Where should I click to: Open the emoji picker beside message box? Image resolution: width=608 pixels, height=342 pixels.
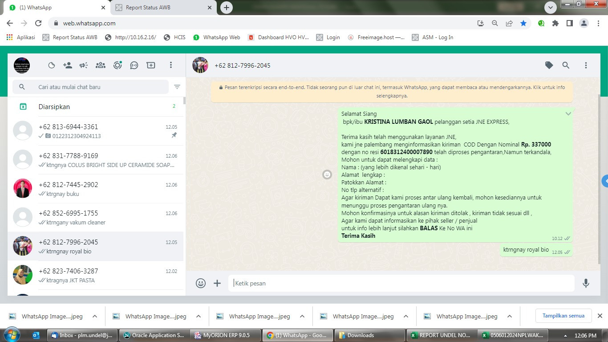(x=201, y=283)
